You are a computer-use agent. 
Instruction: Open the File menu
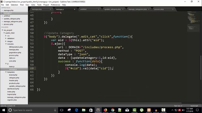click(3, 5)
